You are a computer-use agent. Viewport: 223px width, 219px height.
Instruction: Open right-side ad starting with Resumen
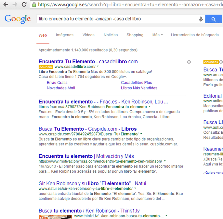point(213,149)
